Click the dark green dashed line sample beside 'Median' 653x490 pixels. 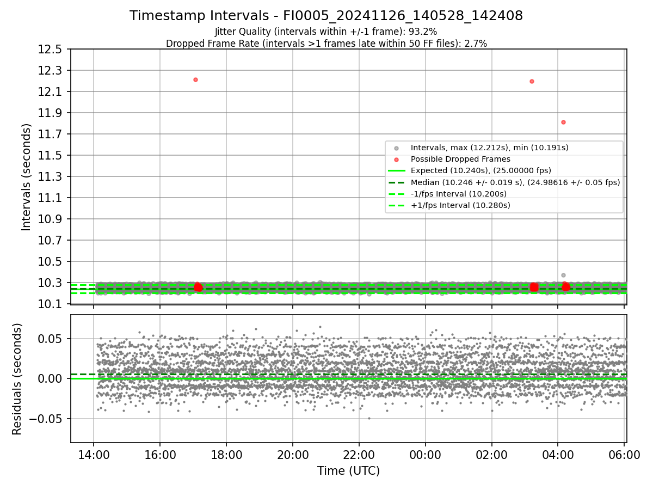pos(396,182)
